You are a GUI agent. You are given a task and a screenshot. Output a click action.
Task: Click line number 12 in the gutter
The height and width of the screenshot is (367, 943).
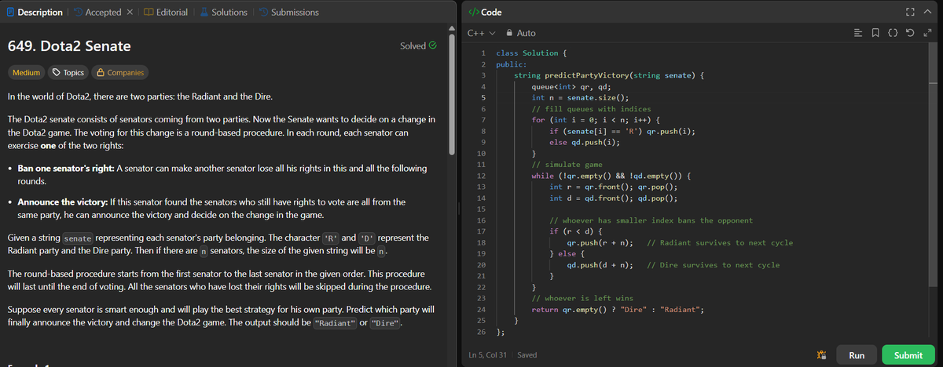coord(483,176)
